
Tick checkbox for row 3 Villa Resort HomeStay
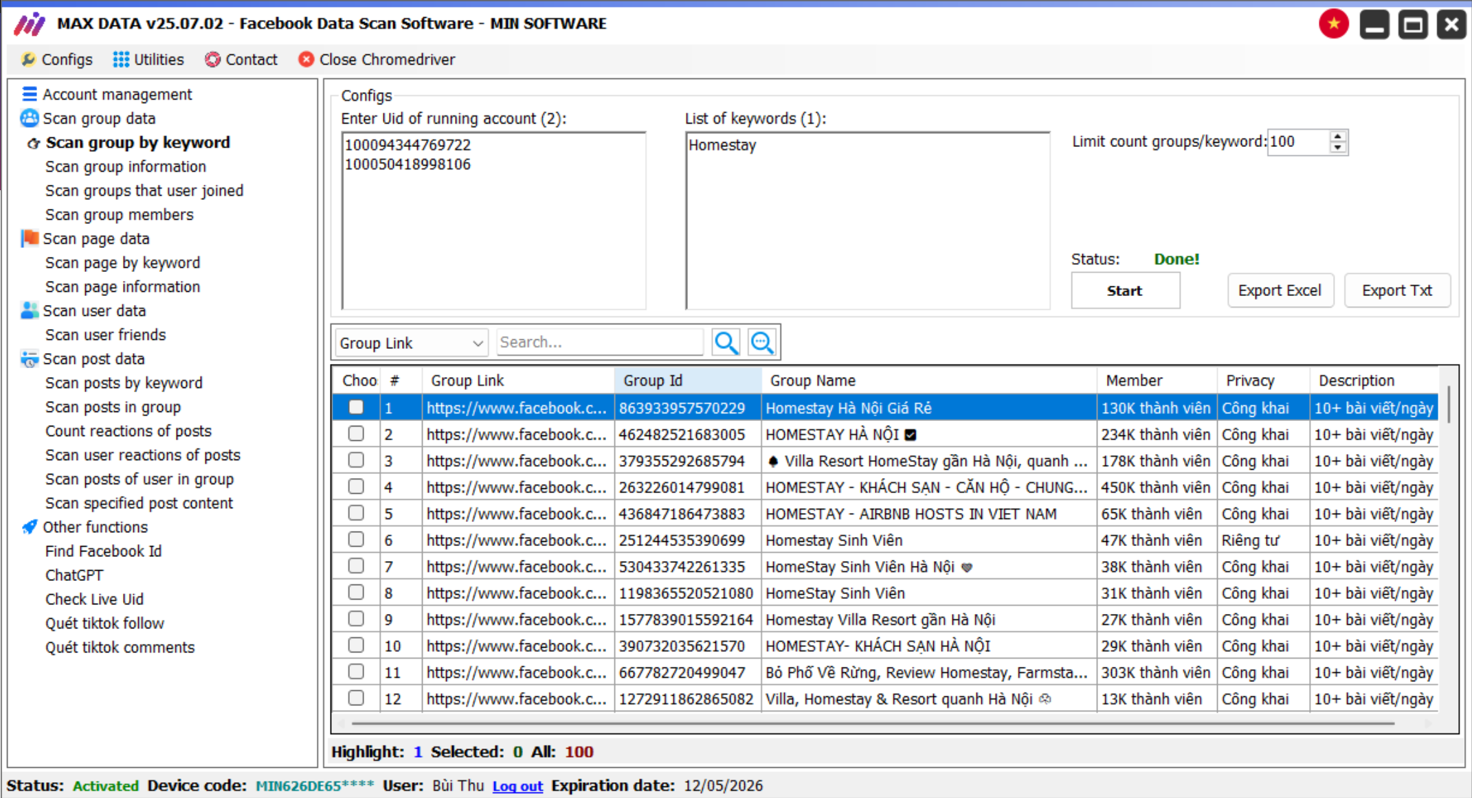pos(356,460)
